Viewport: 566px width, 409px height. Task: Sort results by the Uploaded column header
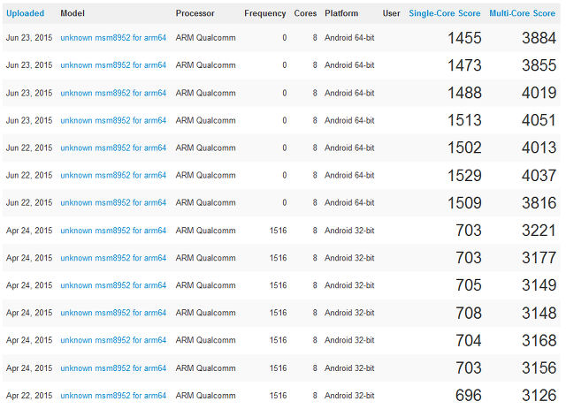pos(26,13)
